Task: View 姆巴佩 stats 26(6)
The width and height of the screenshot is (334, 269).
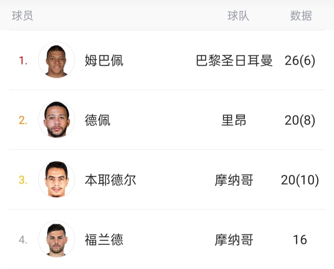Action: (x=300, y=60)
